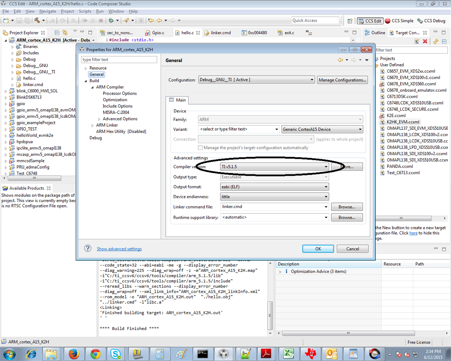Switch to the Gpio.c editor tab
The height and width of the screenshot is (361, 451).
point(155,33)
